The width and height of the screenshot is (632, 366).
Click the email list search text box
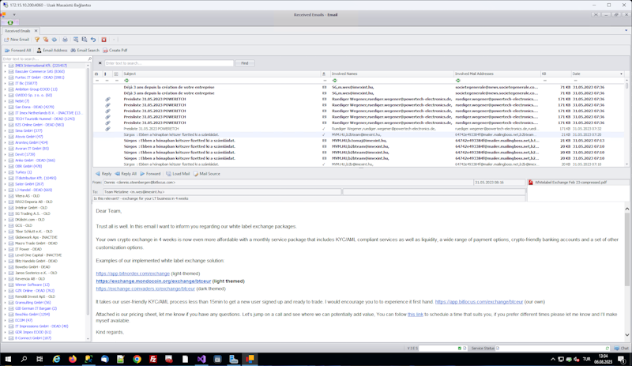[x=169, y=63]
